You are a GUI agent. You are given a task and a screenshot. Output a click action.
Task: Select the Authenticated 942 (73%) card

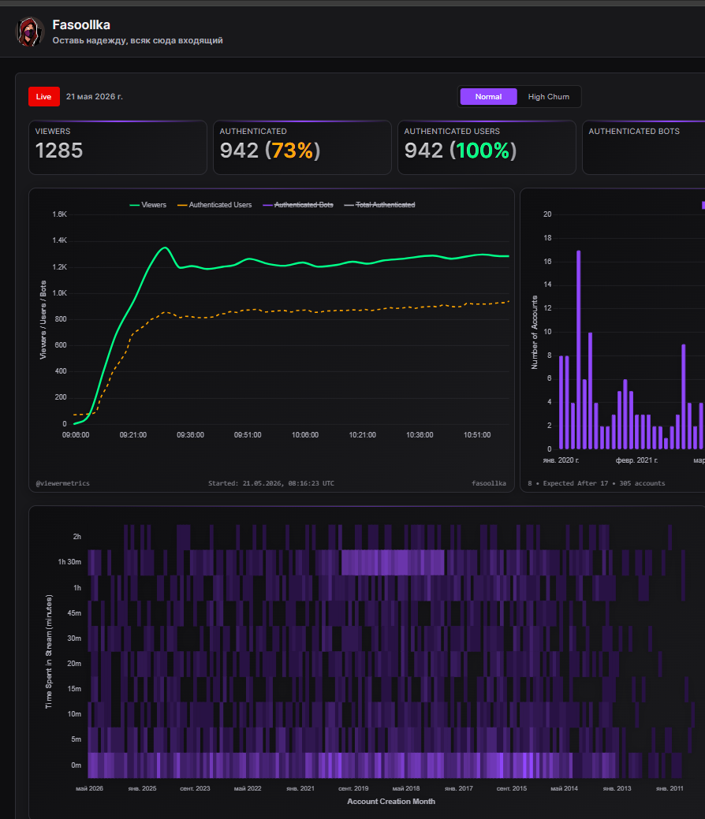click(302, 147)
